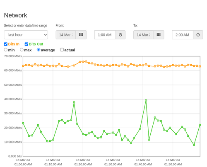207x167 pixels.
Task: Click the Bits Out peak near 01:41 AM
Action: tap(146, 100)
